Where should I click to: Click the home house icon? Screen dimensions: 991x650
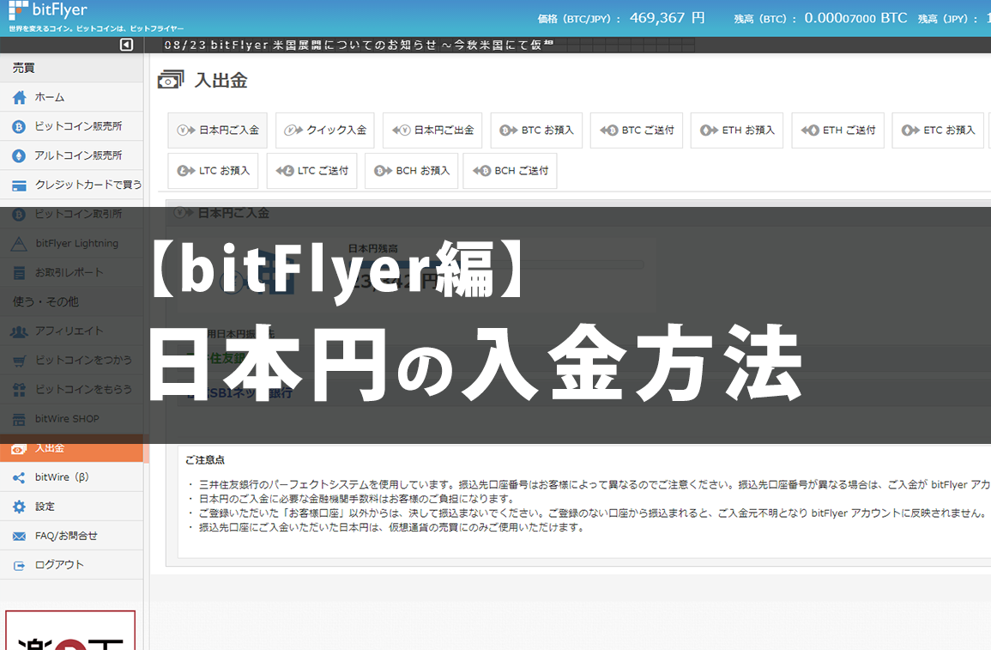click(x=20, y=97)
